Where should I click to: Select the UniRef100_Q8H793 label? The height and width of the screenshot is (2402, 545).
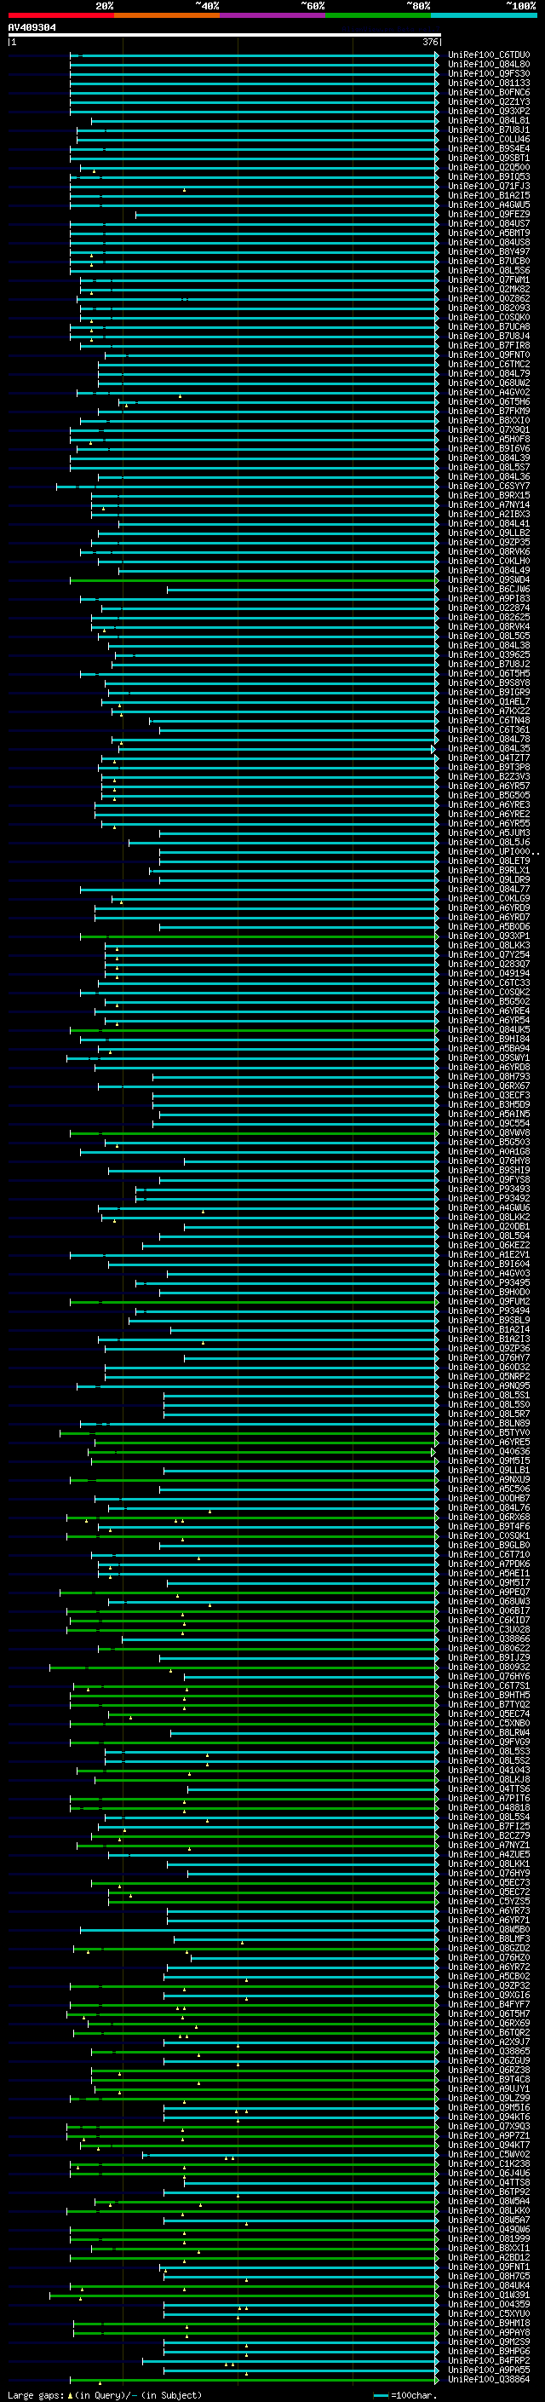(x=488, y=1076)
